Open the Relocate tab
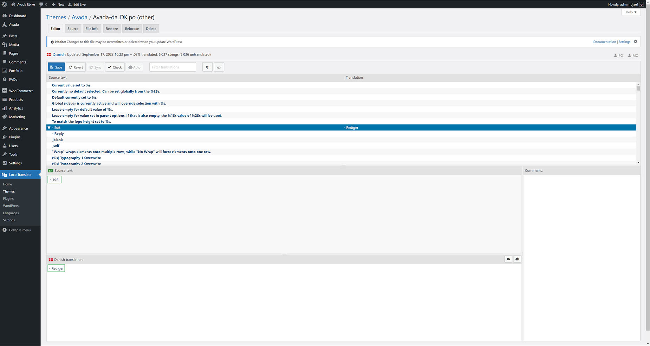Image resolution: width=650 pixels, height=346 pixels. coord(132,29)
